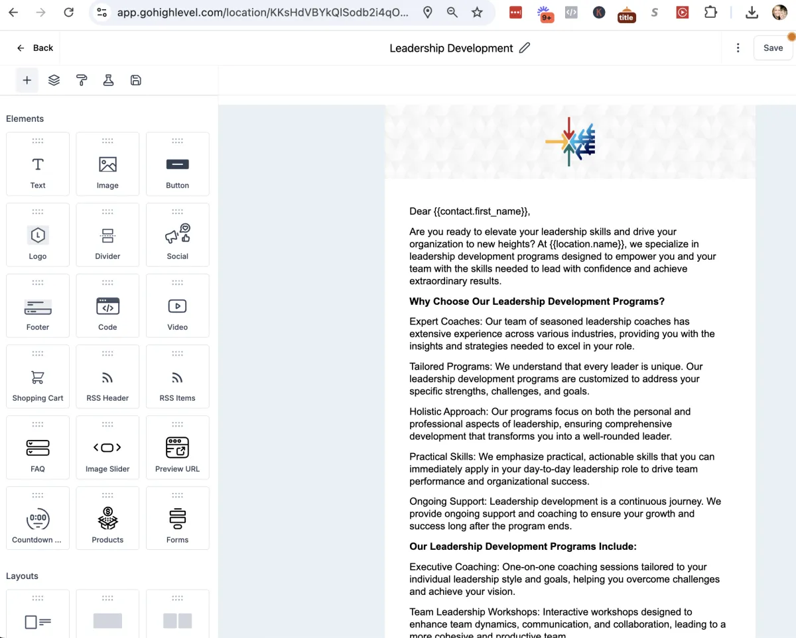Add an FAQ element

(x=38, y=447)
